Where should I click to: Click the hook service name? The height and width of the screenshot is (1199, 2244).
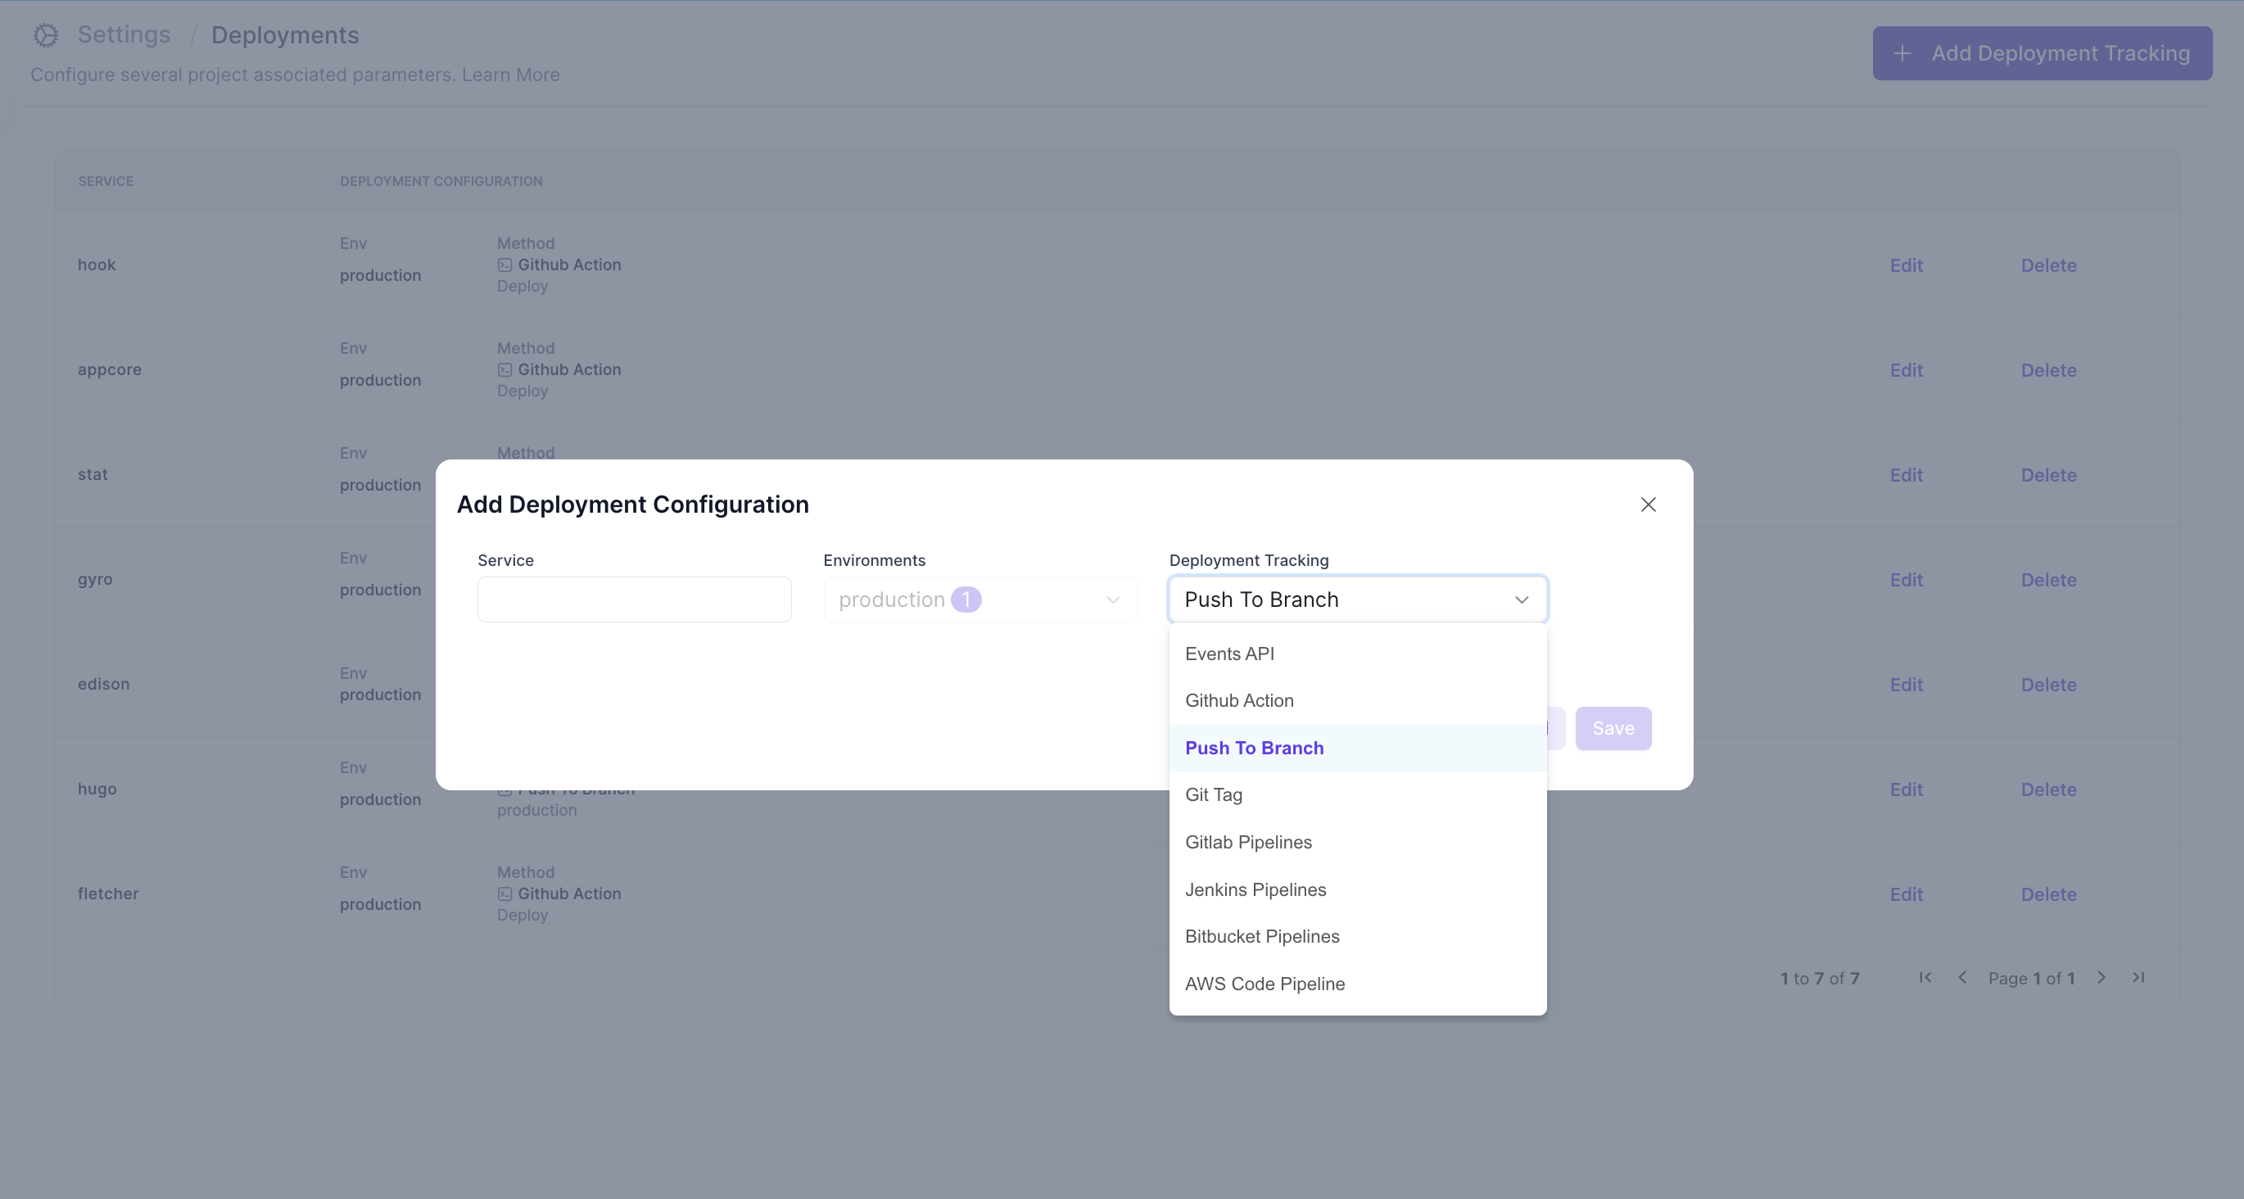click(97, 265)
